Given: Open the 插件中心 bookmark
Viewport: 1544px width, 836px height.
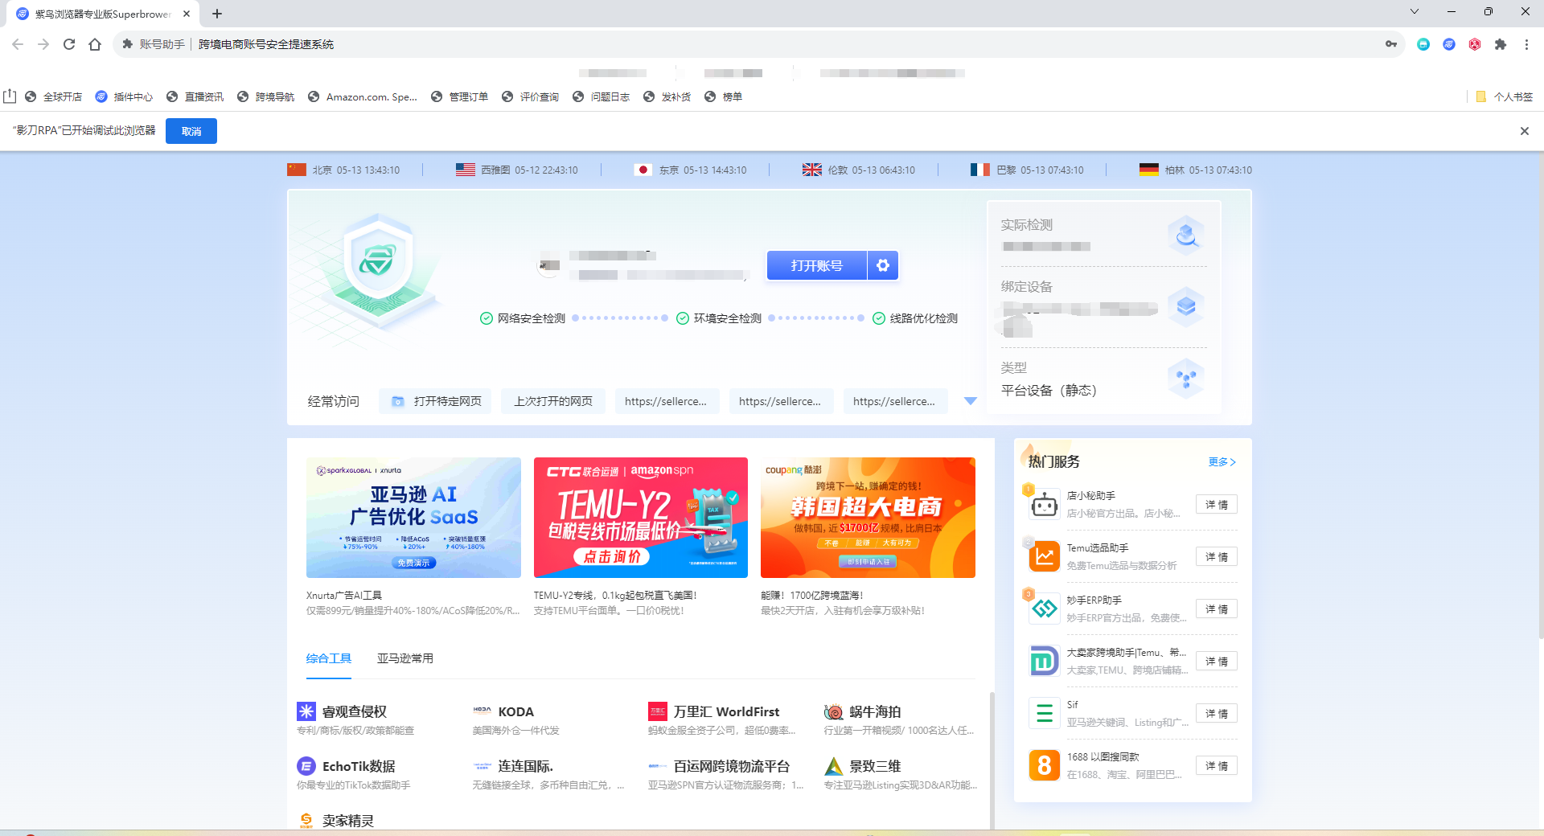Looking at the screenshot, I should tap(124, 96).
